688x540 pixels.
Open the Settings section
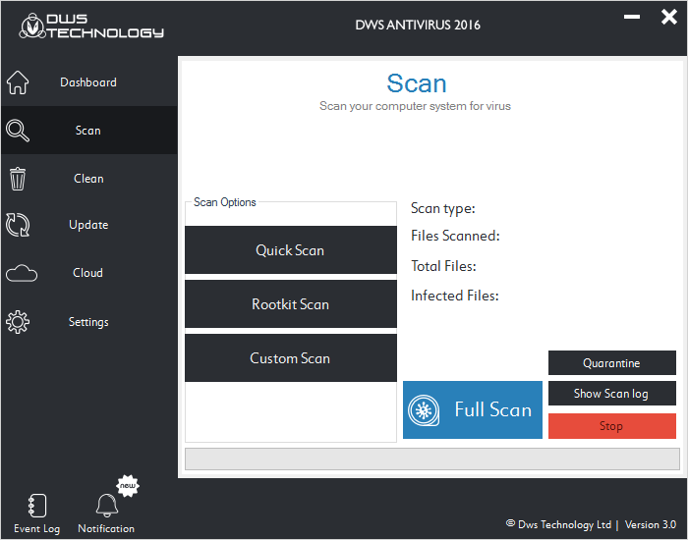pyautogui.click(x=88, y=322)
